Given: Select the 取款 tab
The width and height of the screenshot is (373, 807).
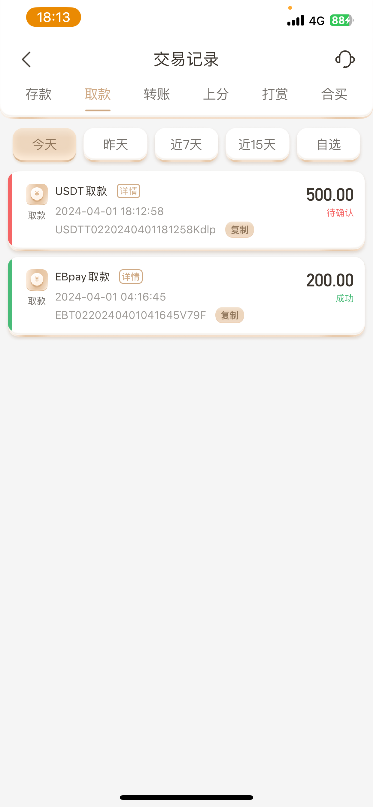Looking at the screenshot, I should 98,94.
